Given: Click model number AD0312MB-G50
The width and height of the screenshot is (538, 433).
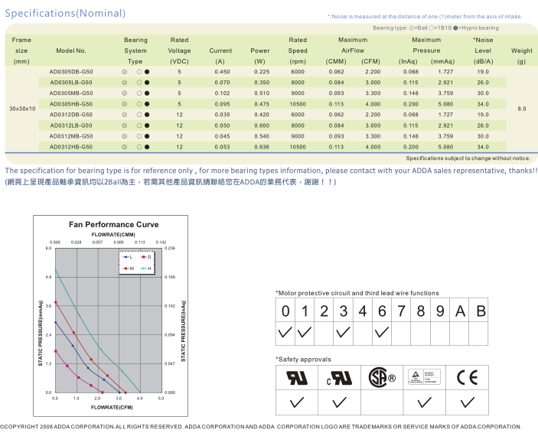Looking at the screenshot, I should pos(71,136).
